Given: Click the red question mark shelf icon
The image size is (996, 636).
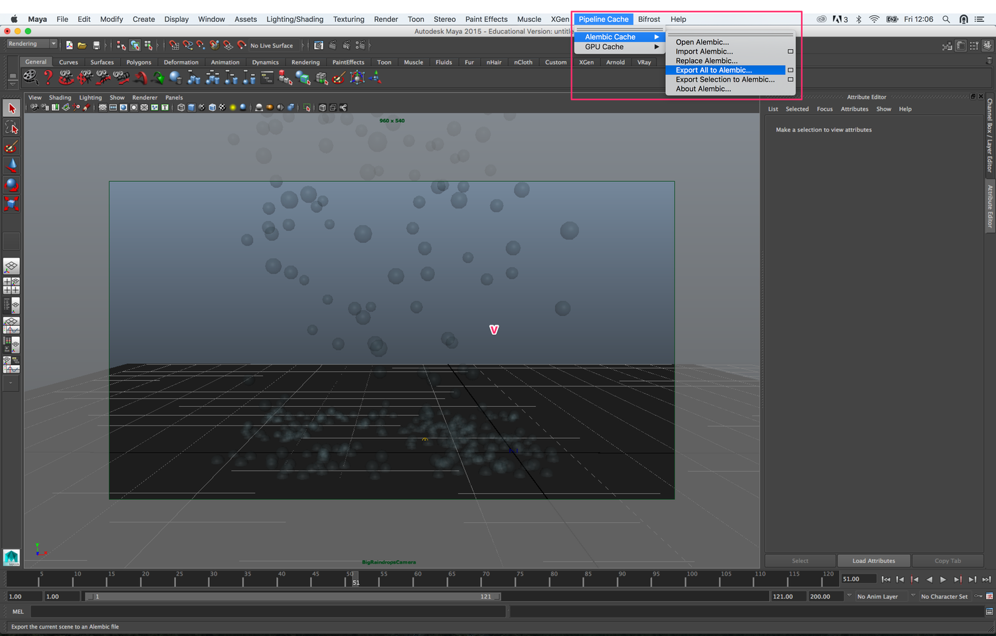Looking at the screenshot, I should point(48,78).
